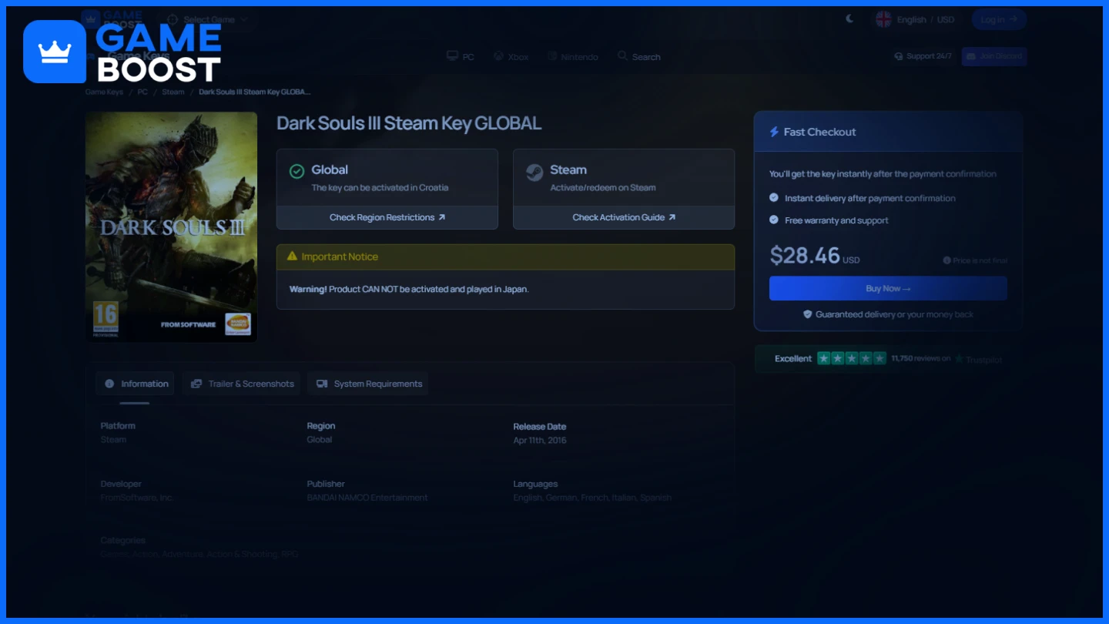
Task: Open the English / USD language selector
Action: tap(915, 19)
